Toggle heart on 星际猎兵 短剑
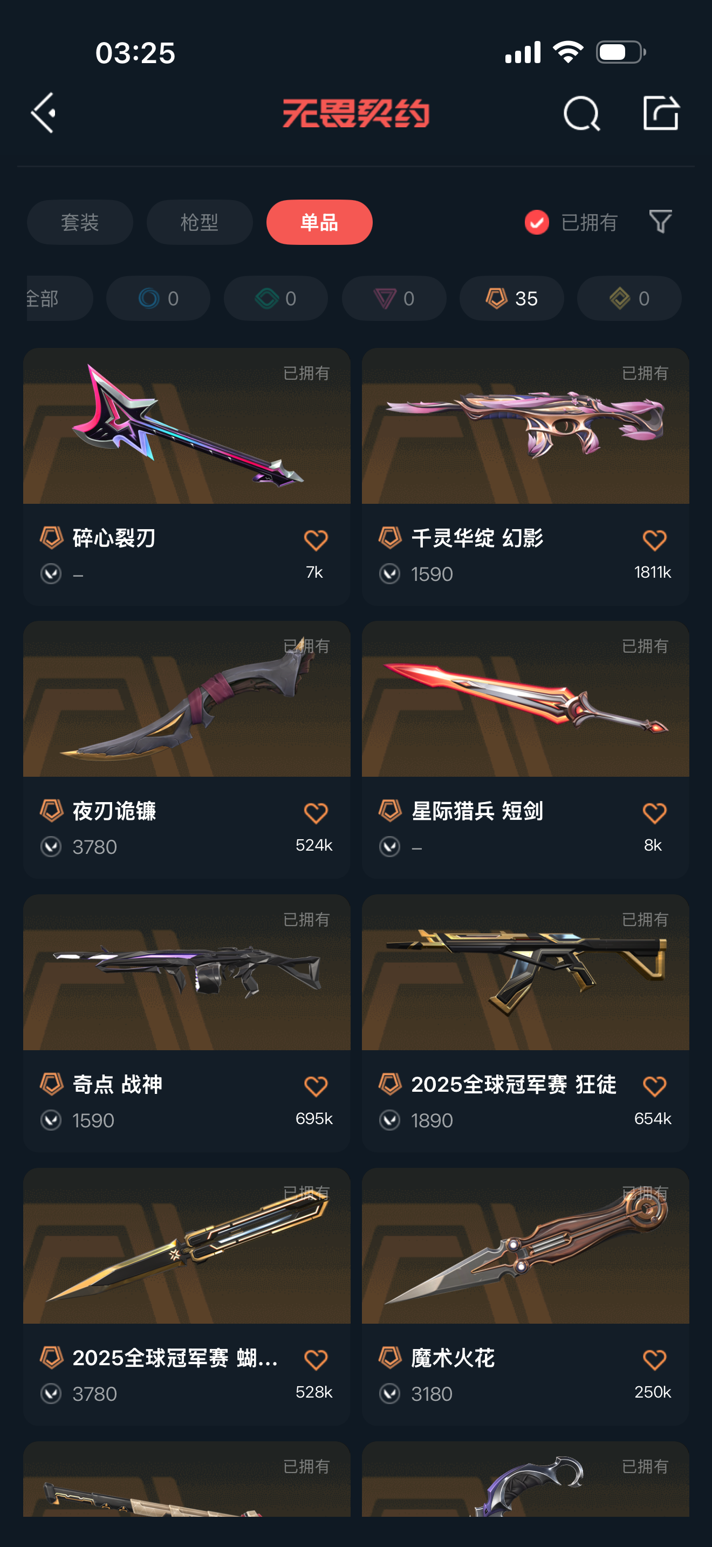 pyautogui.click(x=654, y=813)
